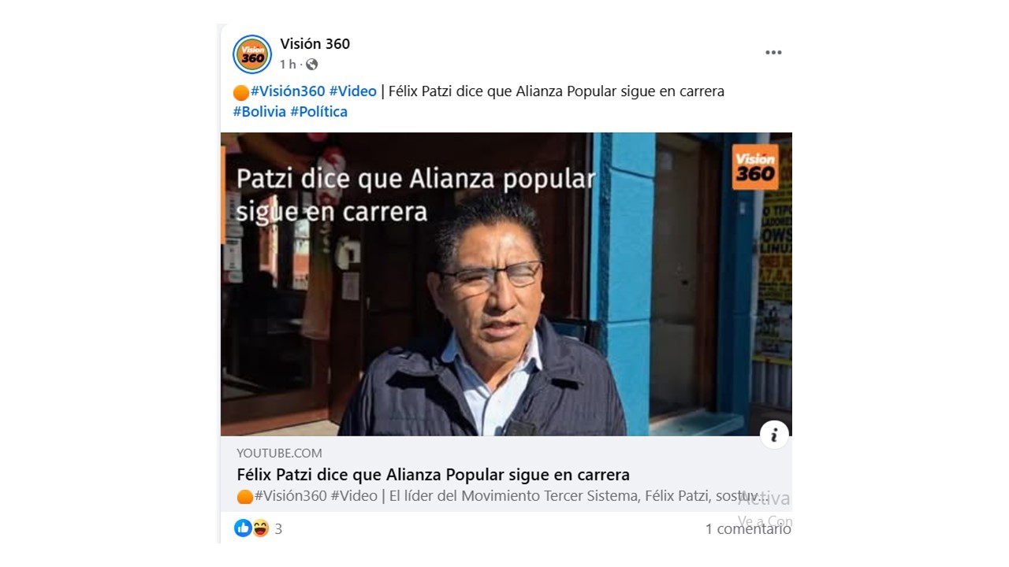Viewport: 1009px width, 567px height.
Task: Click the info icon on link preview
Action: pos(774,435)
